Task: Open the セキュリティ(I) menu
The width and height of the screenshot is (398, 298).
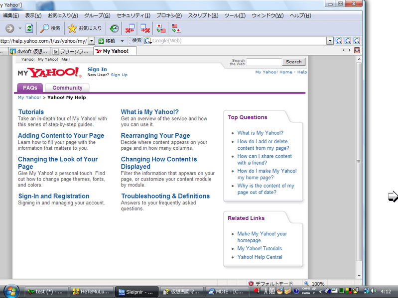Action: click(x=133, y=15)
